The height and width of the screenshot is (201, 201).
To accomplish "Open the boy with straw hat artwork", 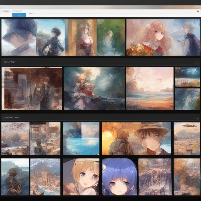I will [x=152, y=139].
